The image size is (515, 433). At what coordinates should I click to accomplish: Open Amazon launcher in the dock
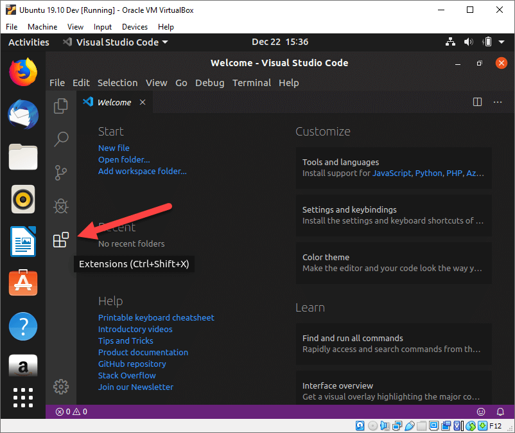tap(23, 366)
